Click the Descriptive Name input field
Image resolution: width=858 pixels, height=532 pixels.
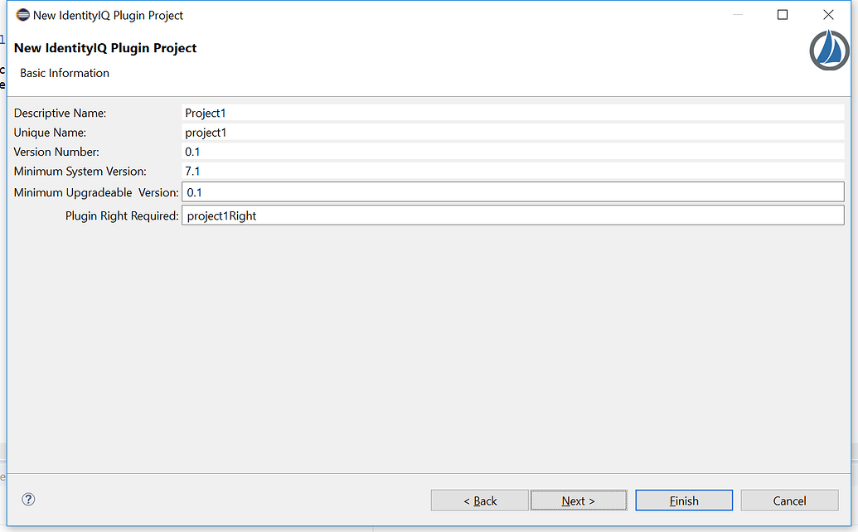point(497,112)
